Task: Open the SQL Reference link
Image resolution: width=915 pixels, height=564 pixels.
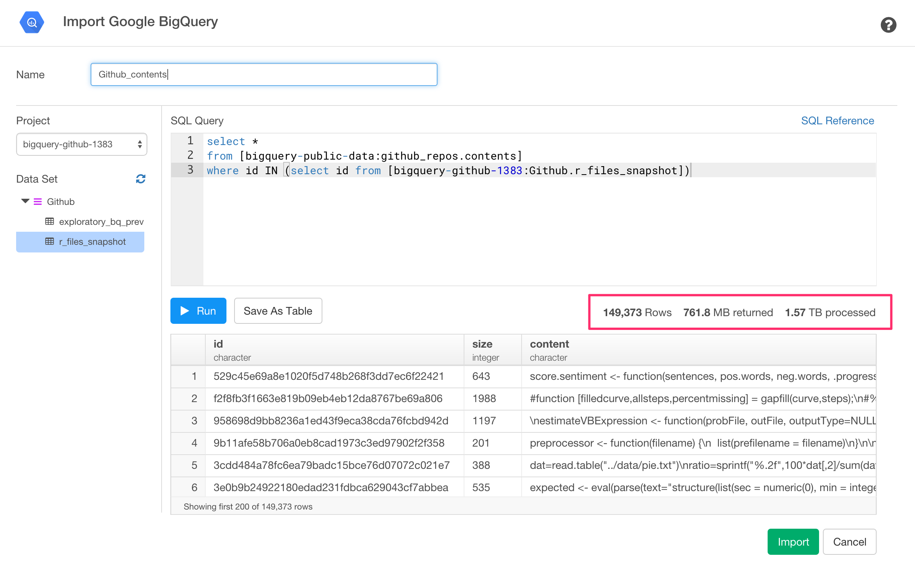Action: click(x=837, y=121)
